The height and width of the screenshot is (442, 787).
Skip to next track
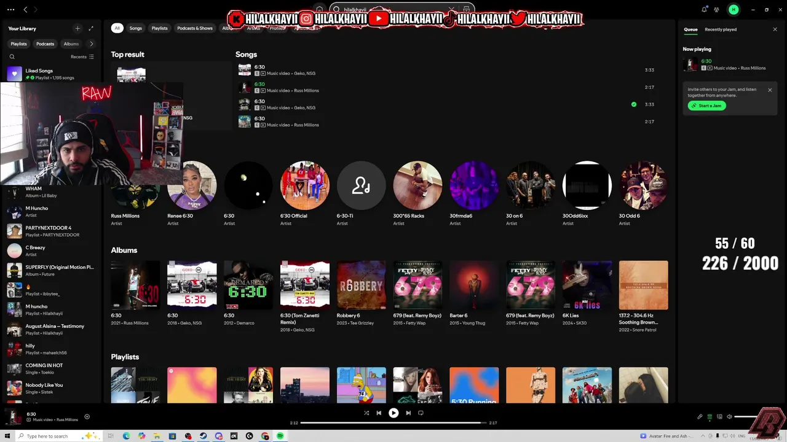point(408,413)
